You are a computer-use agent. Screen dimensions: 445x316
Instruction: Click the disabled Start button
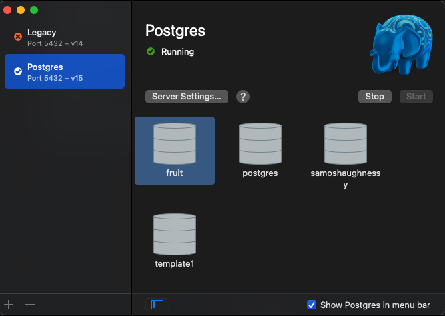[416, 97]
